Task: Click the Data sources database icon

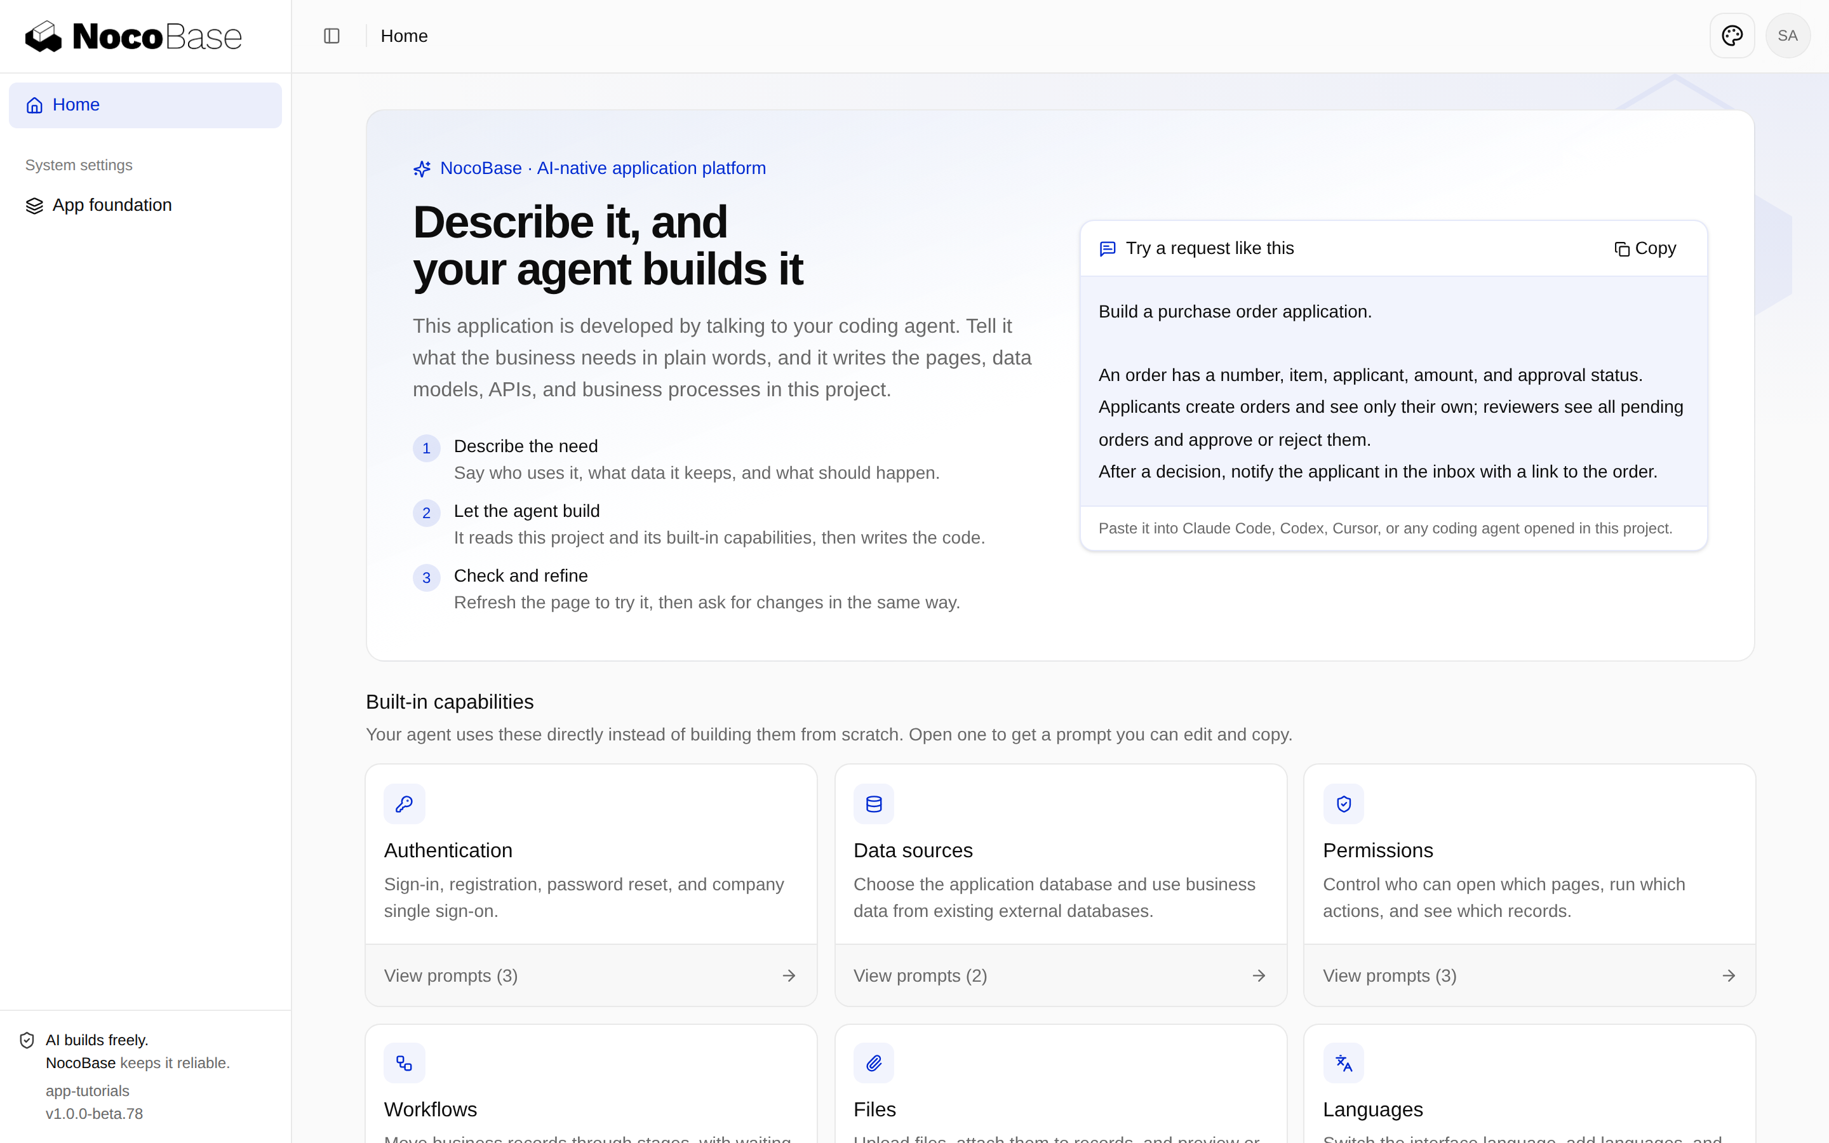Action: (x=874, y=803)
